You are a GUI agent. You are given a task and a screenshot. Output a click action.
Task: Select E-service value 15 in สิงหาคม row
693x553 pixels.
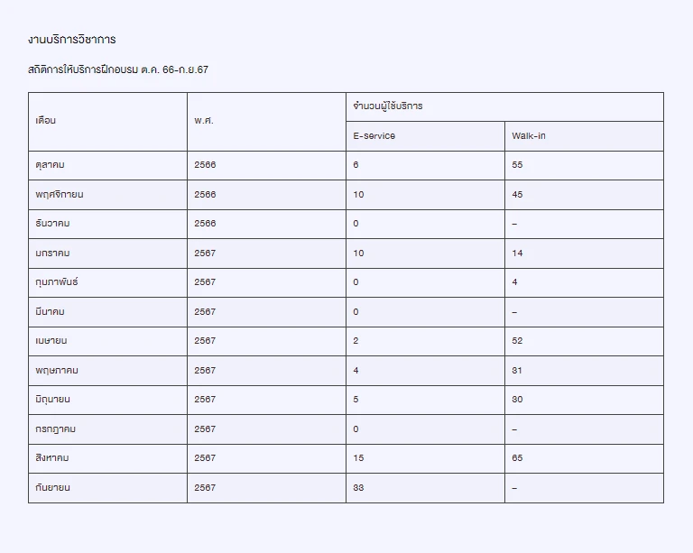(358, 458)
